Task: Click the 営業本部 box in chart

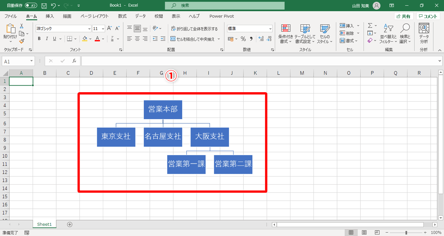Action: point(163,110)
